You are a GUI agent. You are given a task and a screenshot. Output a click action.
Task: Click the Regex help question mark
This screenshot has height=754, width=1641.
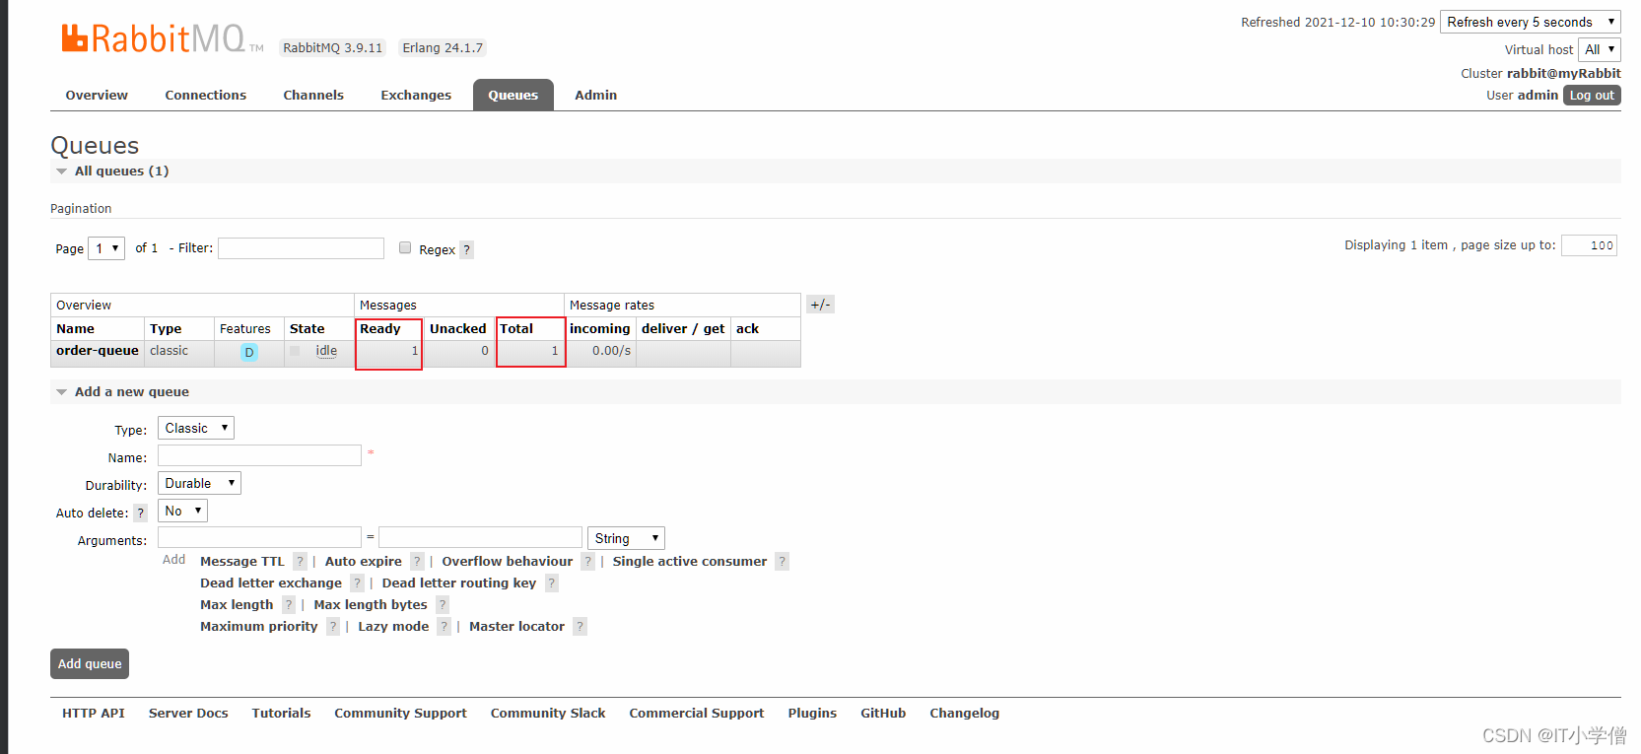coord(467,250)
